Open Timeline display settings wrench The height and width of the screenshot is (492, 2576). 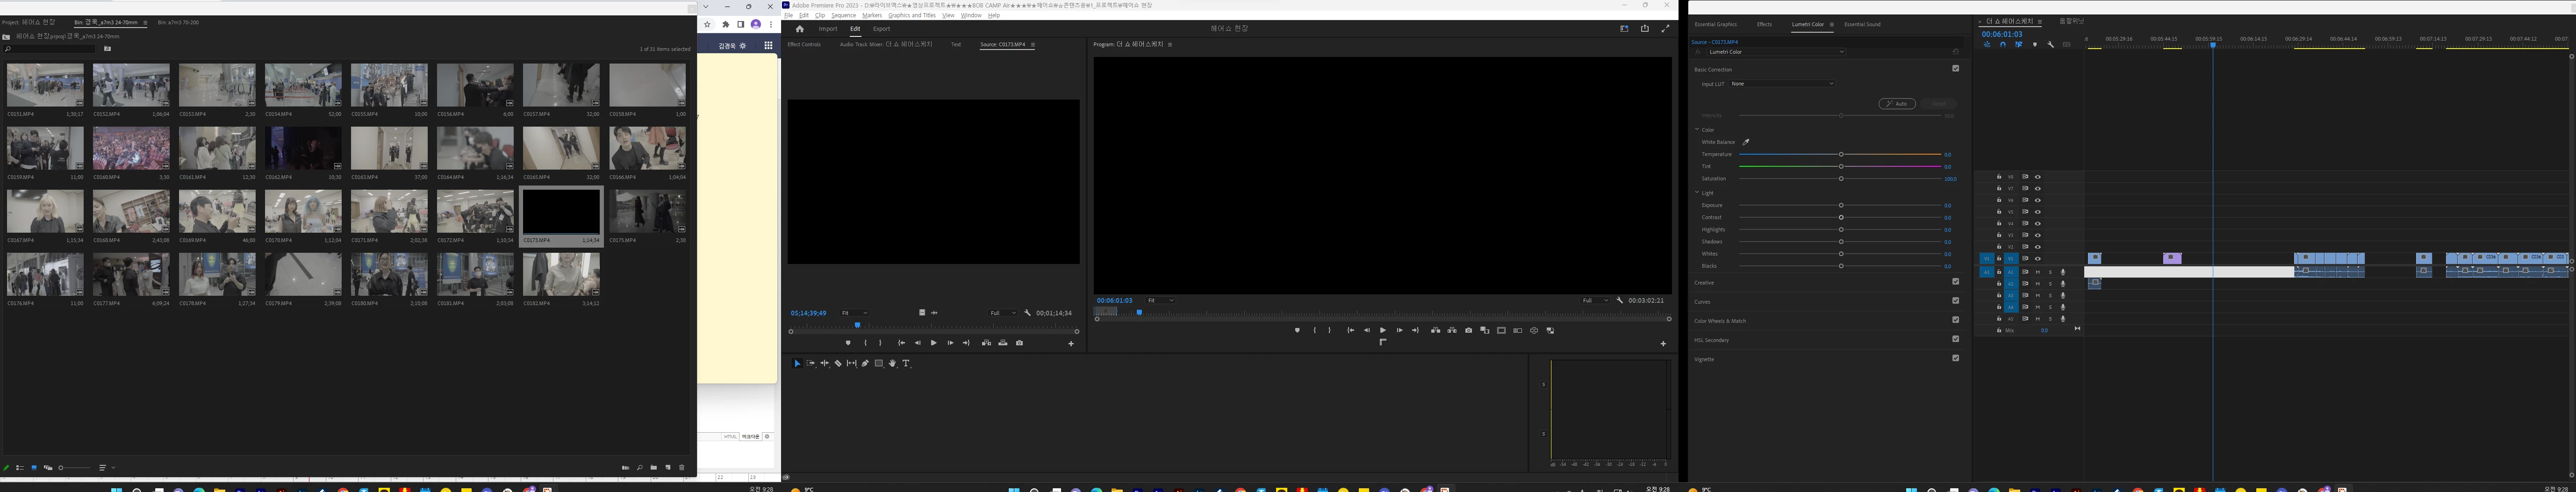2051,45
